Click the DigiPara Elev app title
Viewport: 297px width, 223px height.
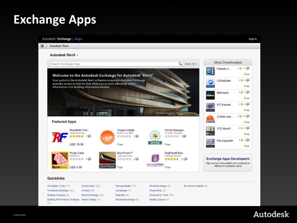click(x=174, y=153)
